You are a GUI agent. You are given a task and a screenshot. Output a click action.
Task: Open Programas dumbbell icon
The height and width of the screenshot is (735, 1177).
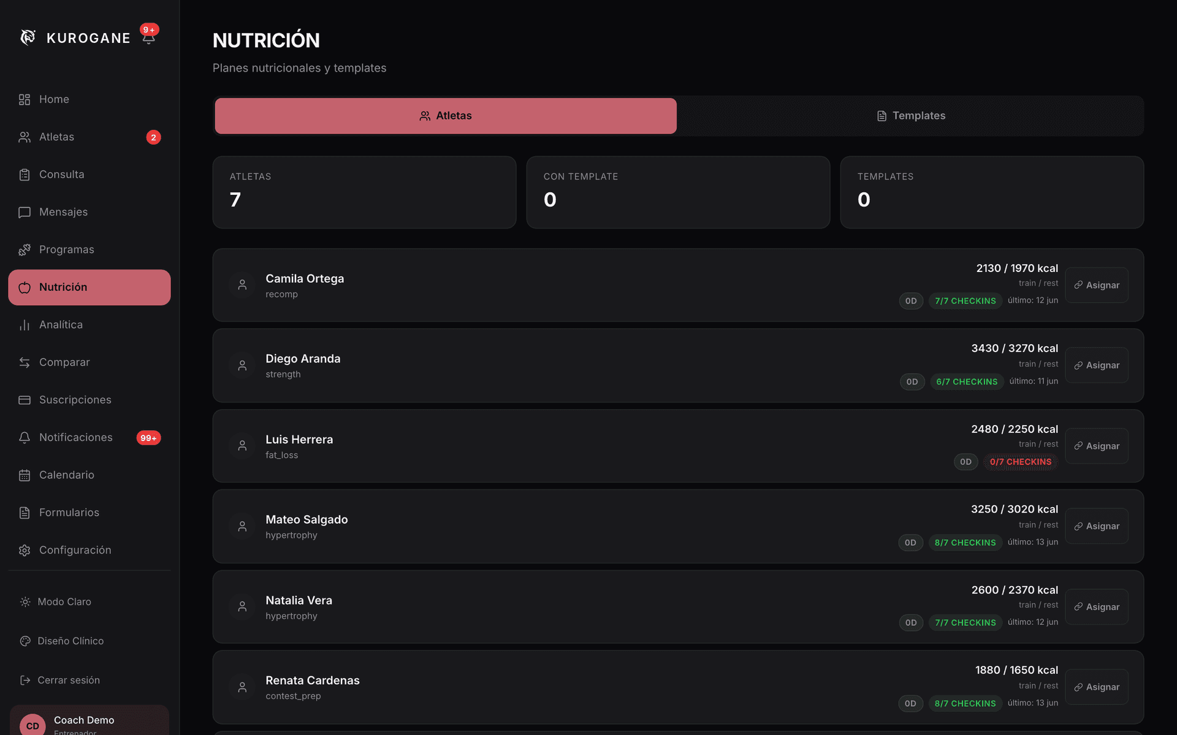click(25, 249)
